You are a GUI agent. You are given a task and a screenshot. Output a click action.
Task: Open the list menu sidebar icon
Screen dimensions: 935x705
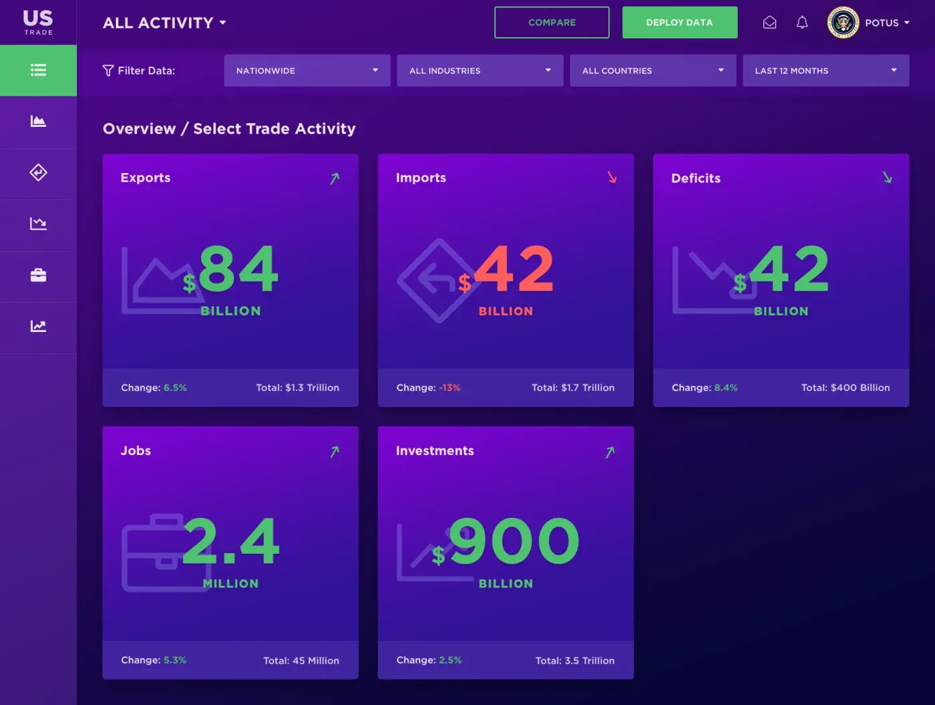click(38, 70)
